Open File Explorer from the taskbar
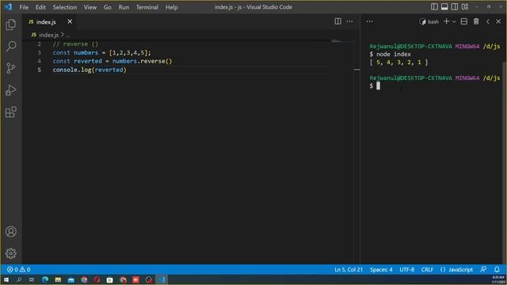Image resolution: width=507 pixels, height=285 pixels. click(x=58, y=279)
